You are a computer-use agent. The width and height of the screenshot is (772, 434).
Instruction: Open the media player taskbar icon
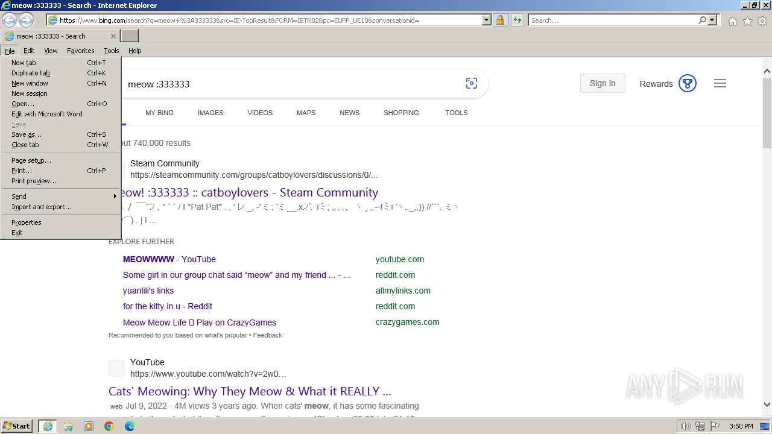(x=89, y=426)
